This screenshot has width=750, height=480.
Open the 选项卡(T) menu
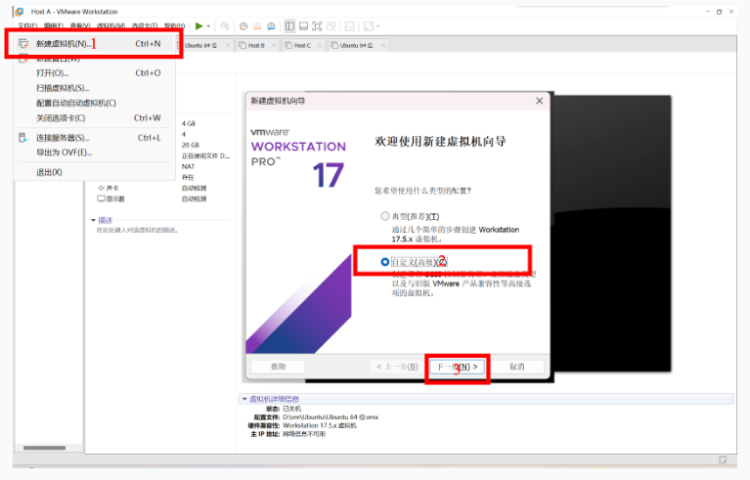pyautogui.click(x=145, y=25)
